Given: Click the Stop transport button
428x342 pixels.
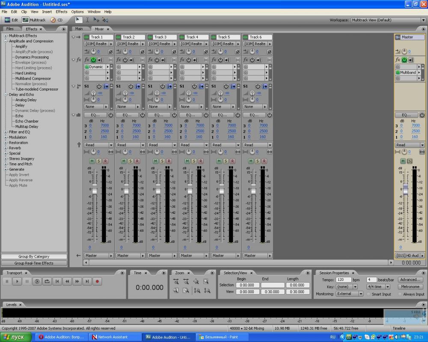Looking at the screenshot, I should (7, 281).
